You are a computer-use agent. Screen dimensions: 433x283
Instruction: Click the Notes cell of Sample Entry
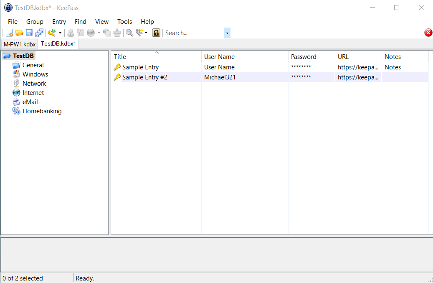click(405, 67)
